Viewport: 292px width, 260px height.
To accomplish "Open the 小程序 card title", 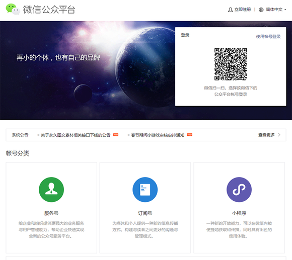I will click(239, 213).
